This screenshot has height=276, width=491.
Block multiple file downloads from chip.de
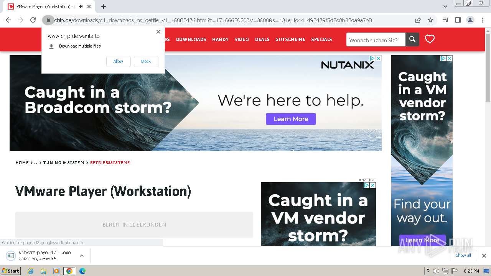click(146, 61)
